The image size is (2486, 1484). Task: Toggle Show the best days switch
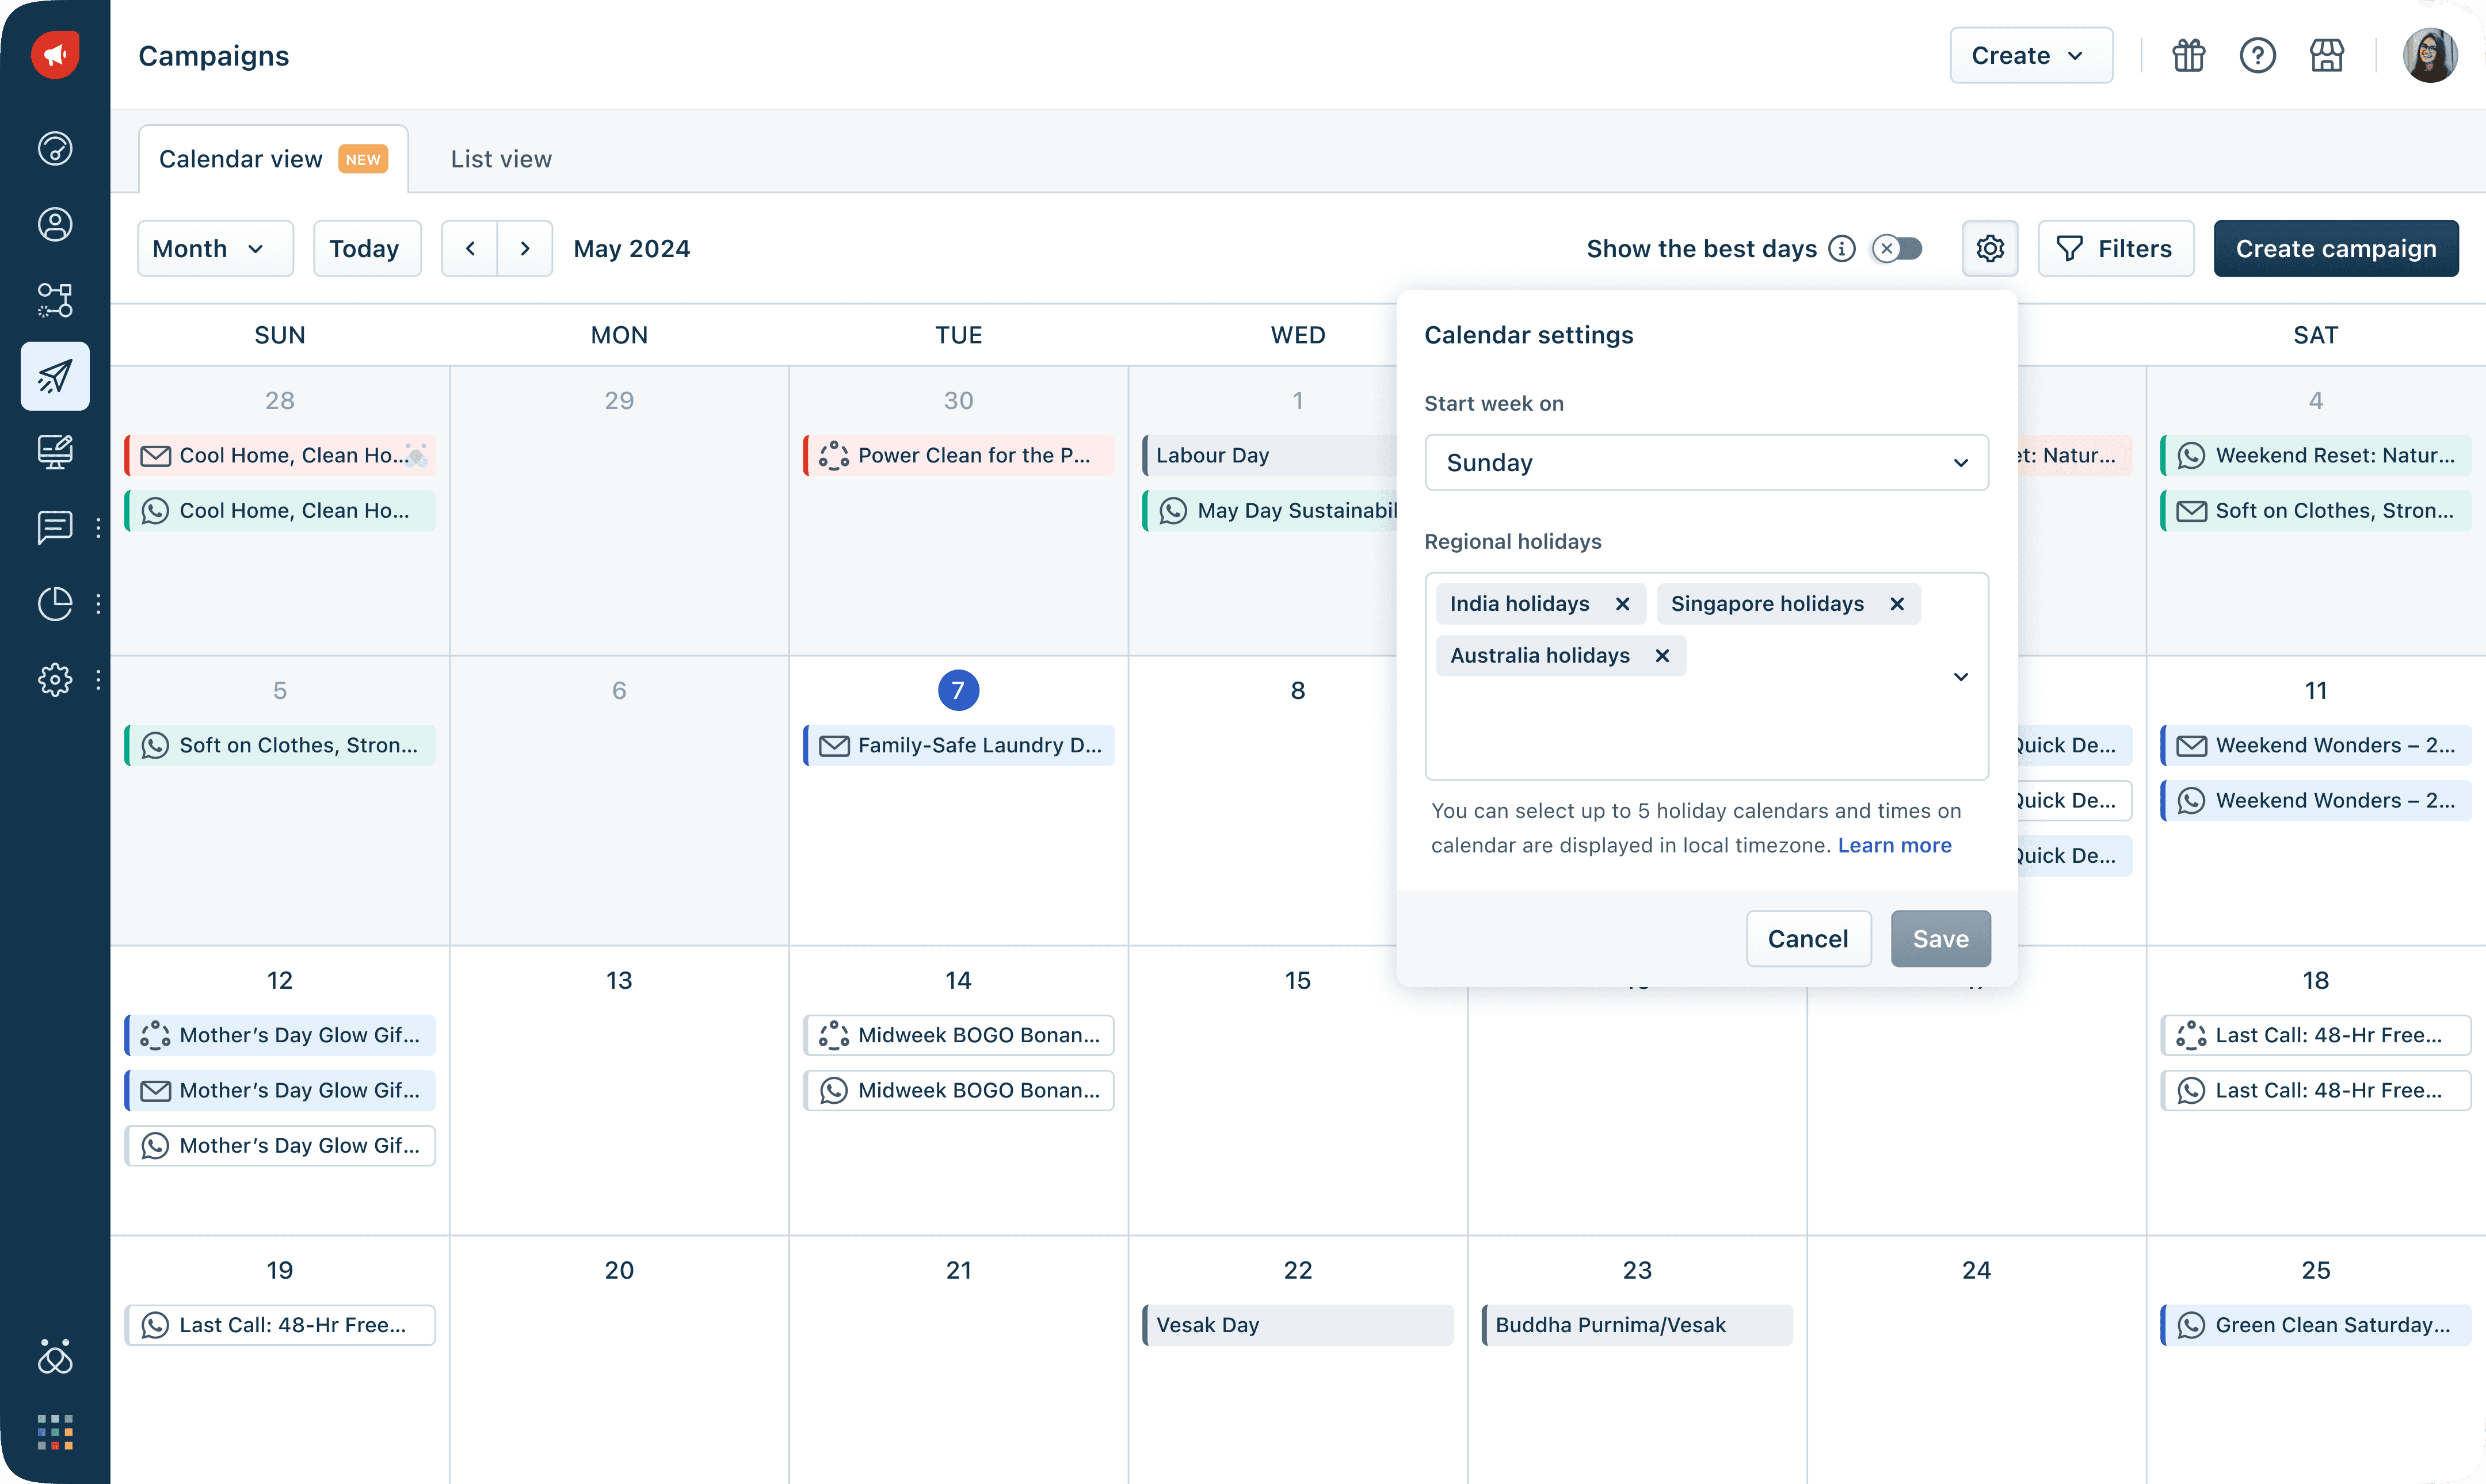[1897, 249]
